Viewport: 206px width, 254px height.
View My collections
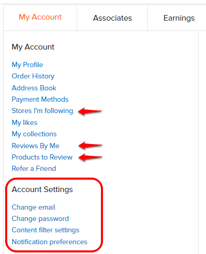(x=34, y=134)
